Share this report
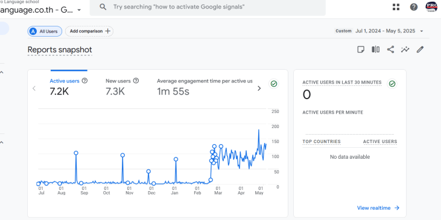441x220 pixels. pos(390,50)
